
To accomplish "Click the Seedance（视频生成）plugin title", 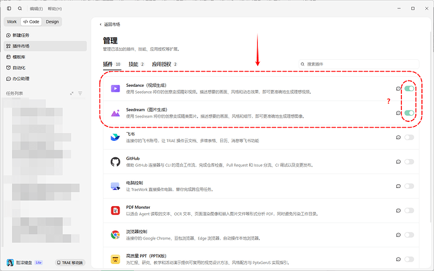I will tap(146, 86).
